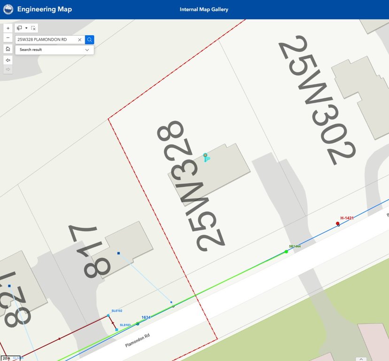Image resolution: width=389 pixels, height=361 pixels.
Task: Click the city seal logo
Action: [8, 9]
